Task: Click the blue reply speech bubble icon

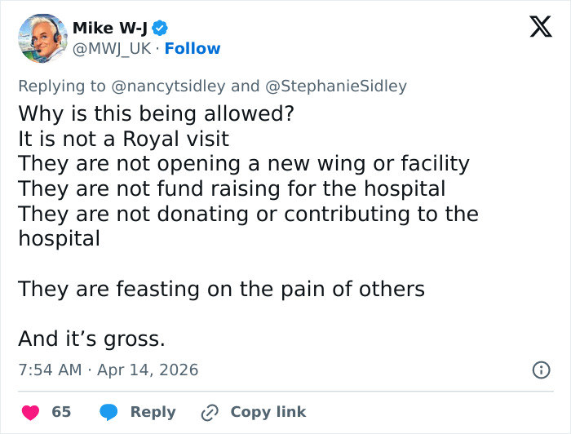Action: pos(109,412)
